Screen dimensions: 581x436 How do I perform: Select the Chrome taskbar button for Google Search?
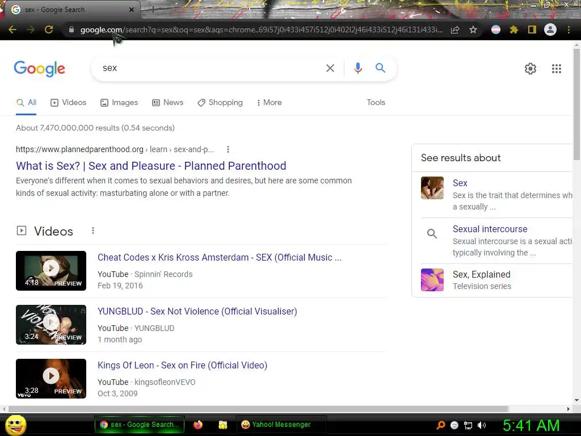(140, 425)
